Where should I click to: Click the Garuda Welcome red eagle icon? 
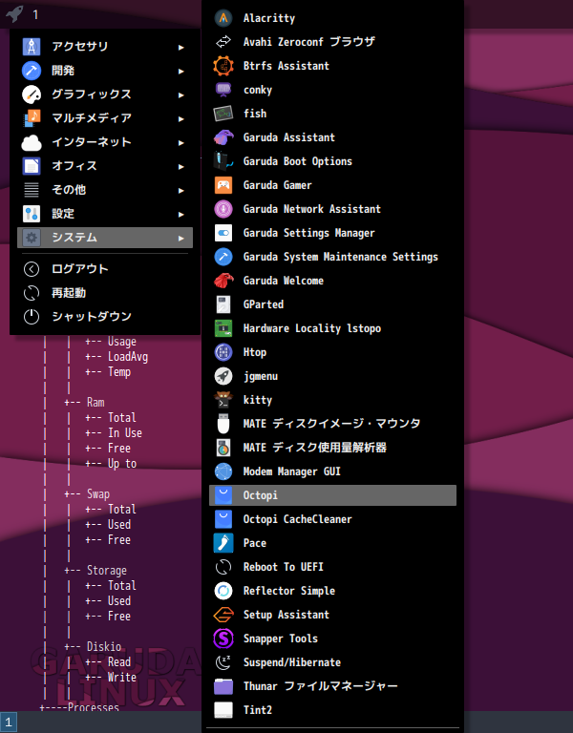tap(223, 281)
